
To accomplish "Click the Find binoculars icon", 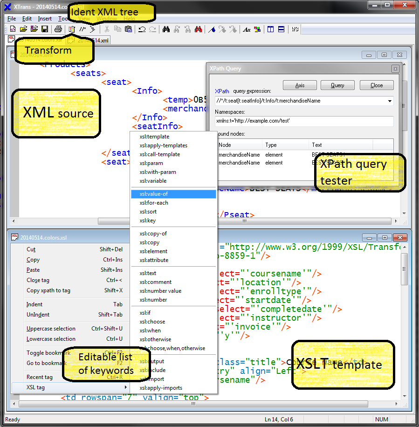I will point(166,29).
